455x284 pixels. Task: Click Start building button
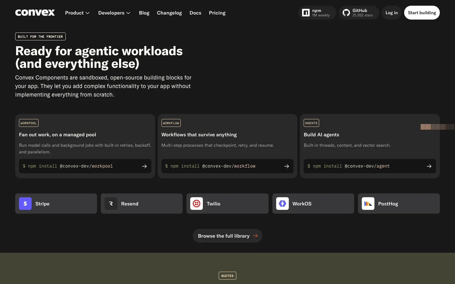coord(422,13)
